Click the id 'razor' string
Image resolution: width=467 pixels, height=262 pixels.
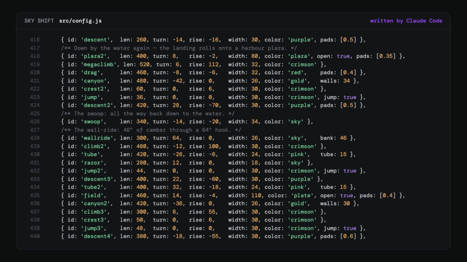click(x=92, y=162)
